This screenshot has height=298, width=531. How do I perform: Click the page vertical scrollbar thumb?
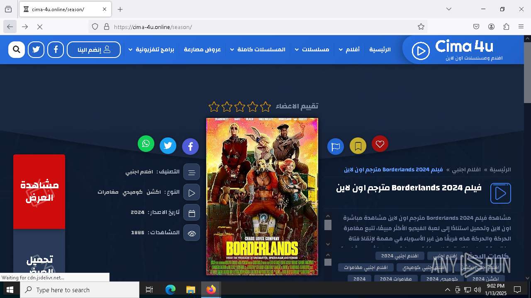pos(527,72)
